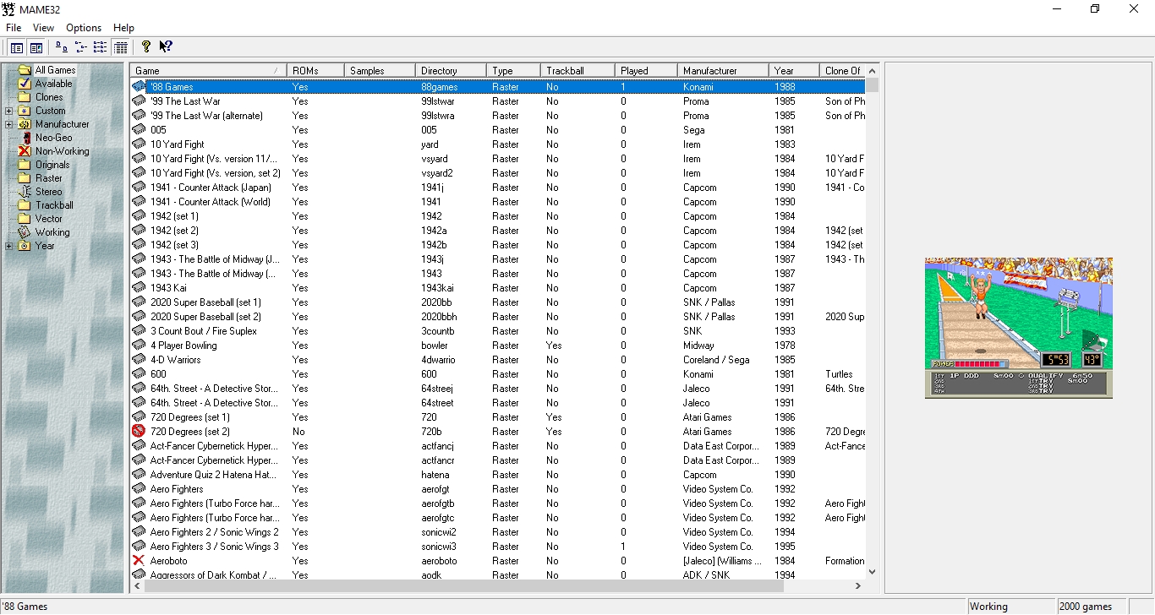Click the vertical scrollbar thumb

[x=872, y=84]
